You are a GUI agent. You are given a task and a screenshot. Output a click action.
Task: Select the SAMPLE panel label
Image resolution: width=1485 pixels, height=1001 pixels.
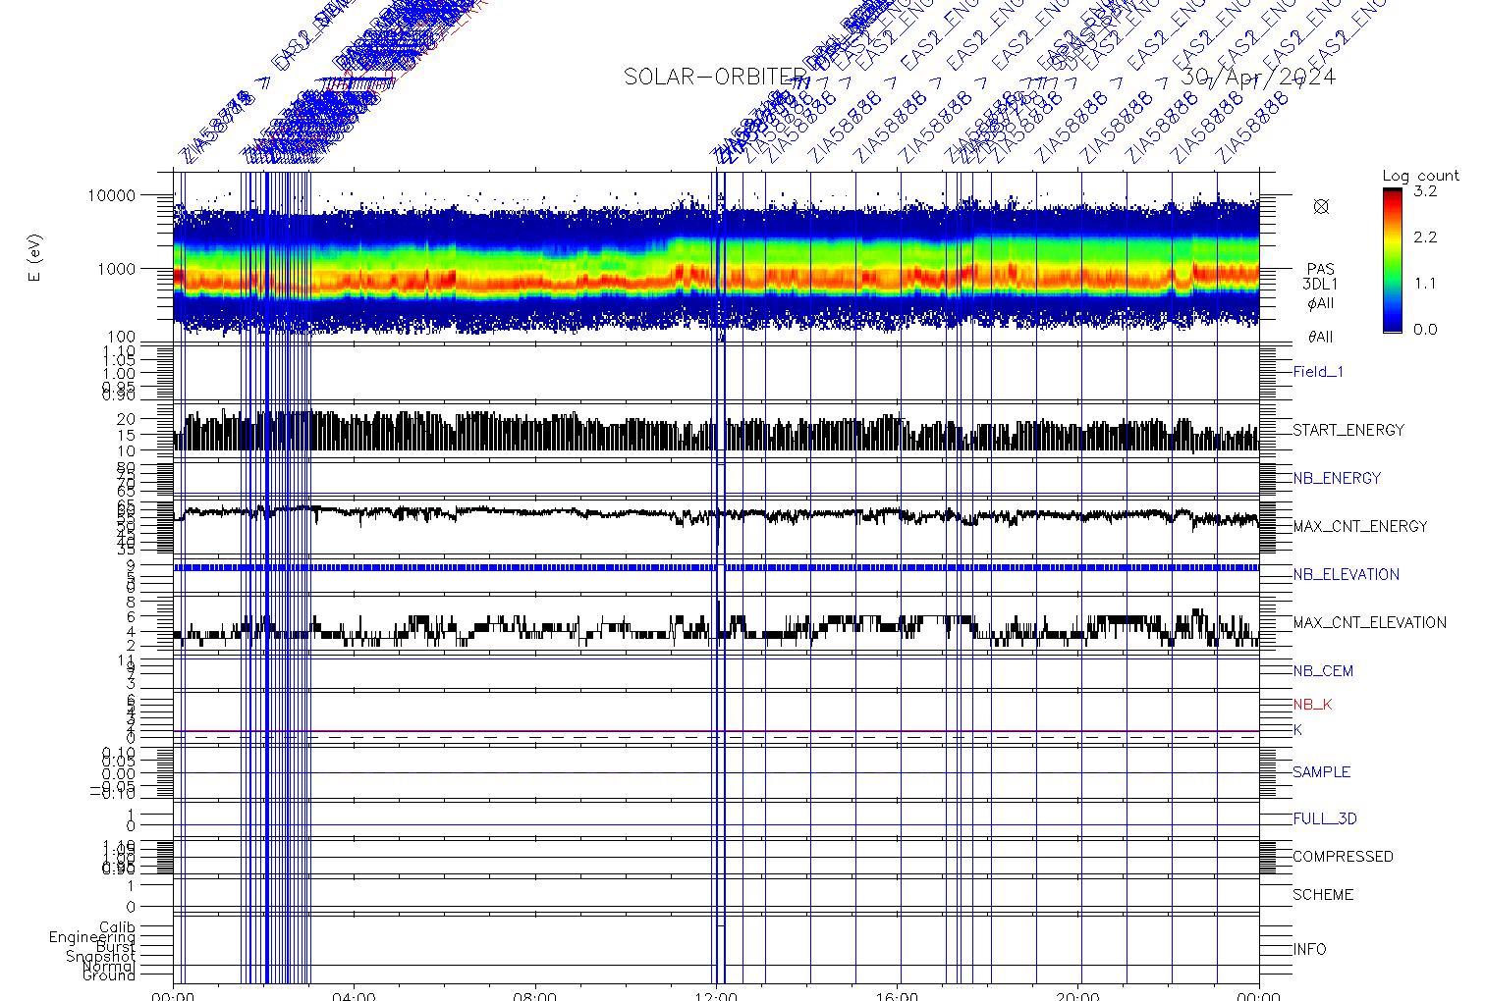pyautogui.click(x=1321, y=772)
